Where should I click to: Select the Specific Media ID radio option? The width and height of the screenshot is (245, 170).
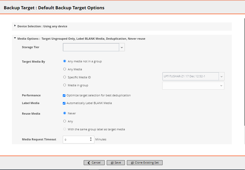click(65, 77)
